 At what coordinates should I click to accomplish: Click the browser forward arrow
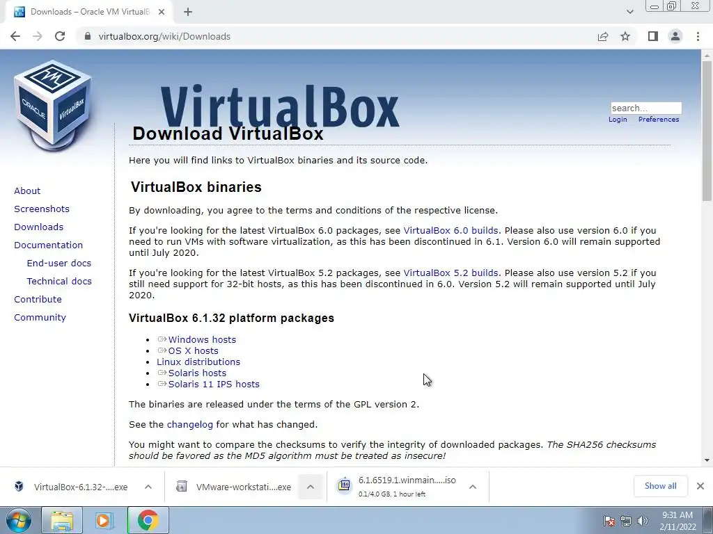tap(38, 36)
